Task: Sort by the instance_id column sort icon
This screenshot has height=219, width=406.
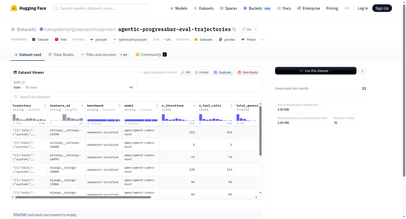Action: (82, 106)
